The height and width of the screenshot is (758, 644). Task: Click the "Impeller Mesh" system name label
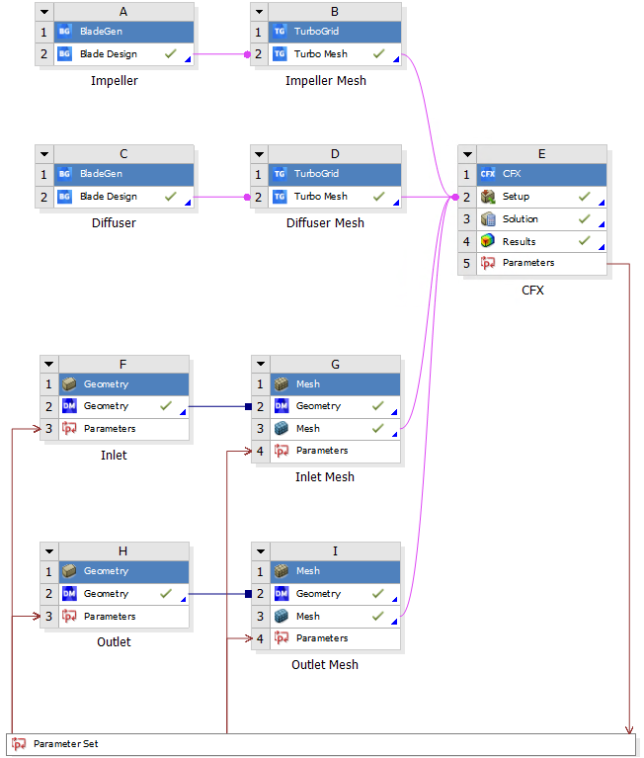point(325,81)
